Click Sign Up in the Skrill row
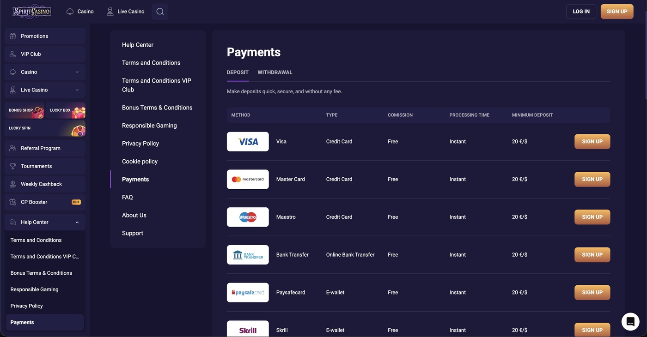Screen dimensions: 647x337 click(x=592, y=330)
